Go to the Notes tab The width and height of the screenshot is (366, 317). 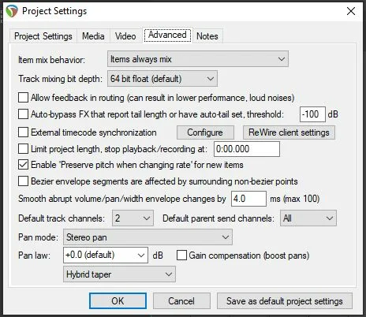point(207,36)
